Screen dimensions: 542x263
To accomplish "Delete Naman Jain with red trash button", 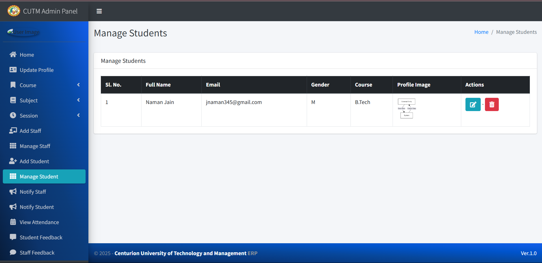I will point(492,105).
